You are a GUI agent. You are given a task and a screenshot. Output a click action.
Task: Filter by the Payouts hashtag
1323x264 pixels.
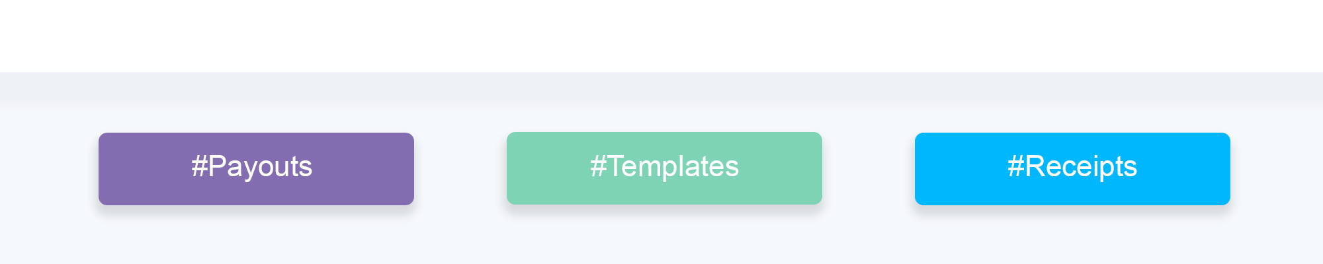[x=256, y=169]
